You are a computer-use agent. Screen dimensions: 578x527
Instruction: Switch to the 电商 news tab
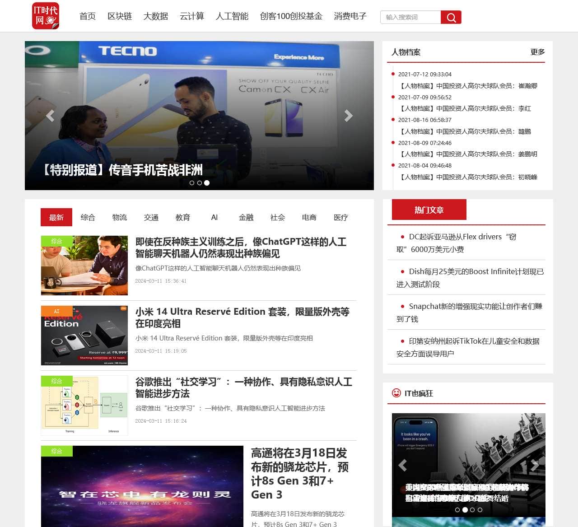pyautogui.click(x=309, y=217)
